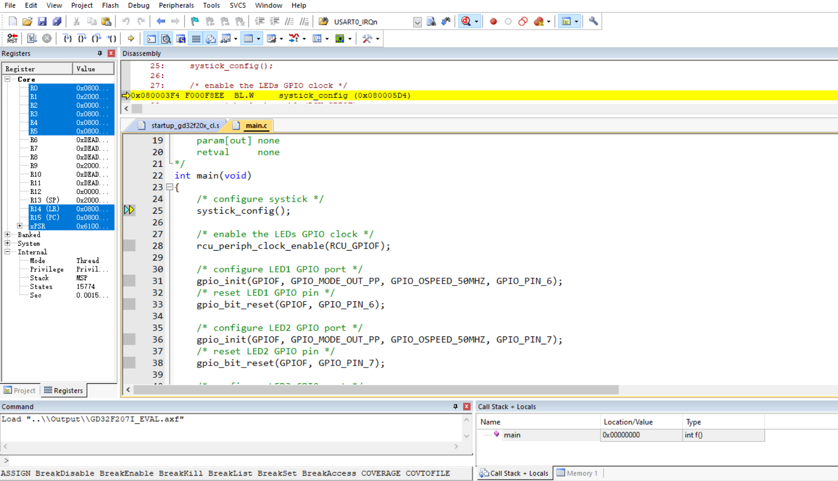Click the Kill All Breakpoints icon

click(539, 21)
